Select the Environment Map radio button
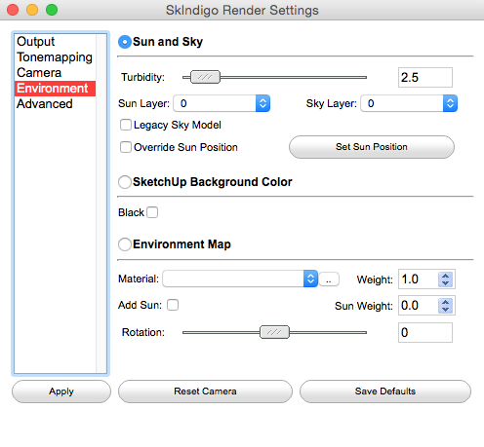 point(125,244)
